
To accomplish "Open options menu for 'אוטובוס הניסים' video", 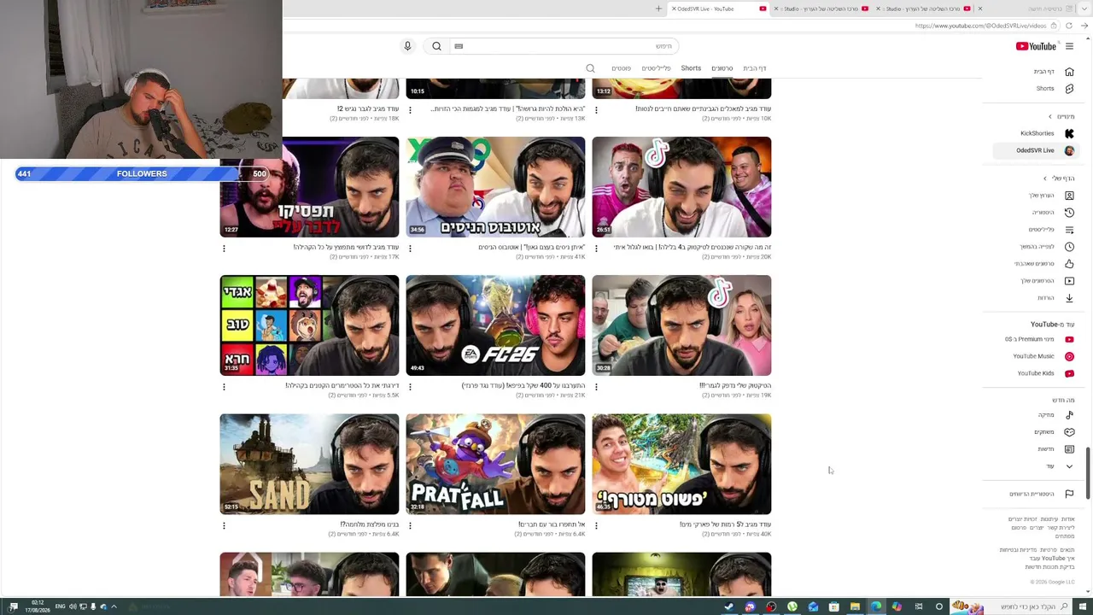I will click(410, 249).
